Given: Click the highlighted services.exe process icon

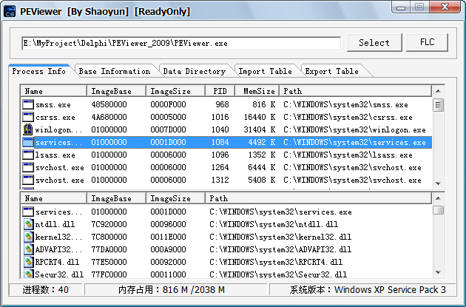Looking at the screenshot, I should point(28,142).
